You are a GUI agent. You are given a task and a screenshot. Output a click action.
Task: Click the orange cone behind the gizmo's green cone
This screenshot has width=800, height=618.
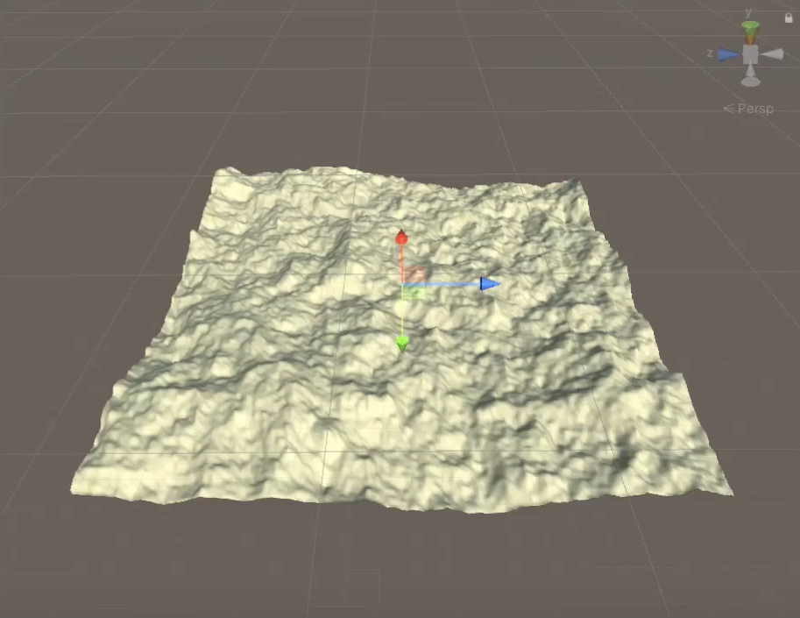[750, 39]
